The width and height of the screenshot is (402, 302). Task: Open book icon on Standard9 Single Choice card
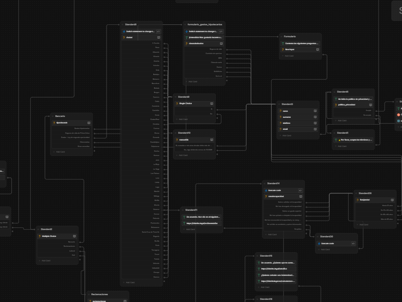pos(211,103)
